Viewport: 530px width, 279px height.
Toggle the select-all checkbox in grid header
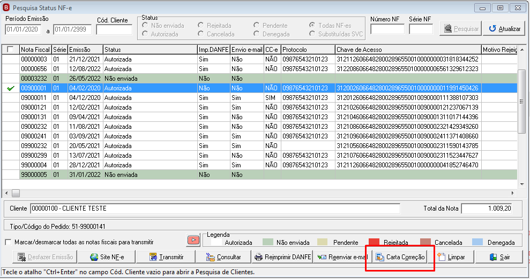pos(11,50)
